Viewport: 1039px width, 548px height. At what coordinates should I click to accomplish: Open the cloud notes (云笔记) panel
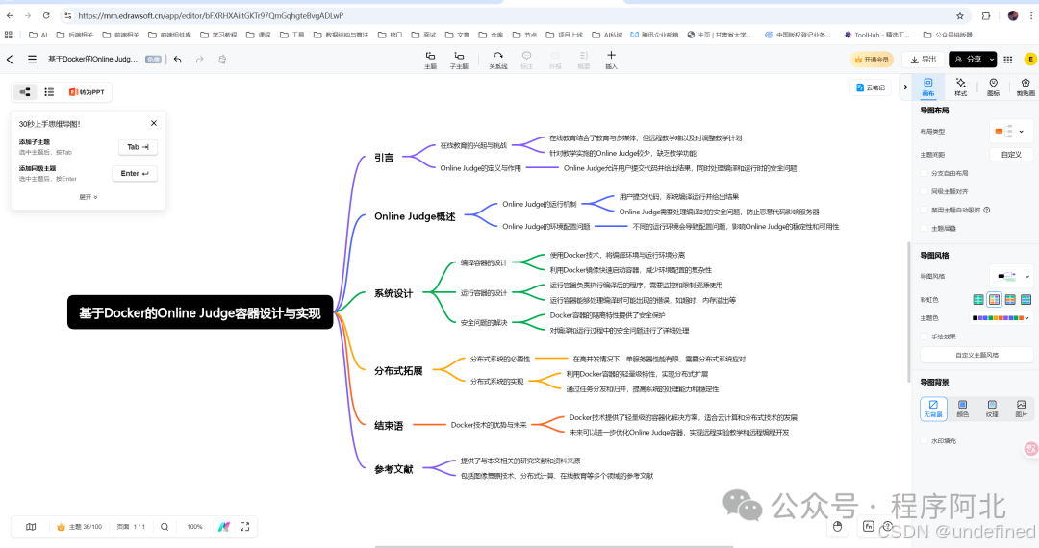[x=871, y=87]
